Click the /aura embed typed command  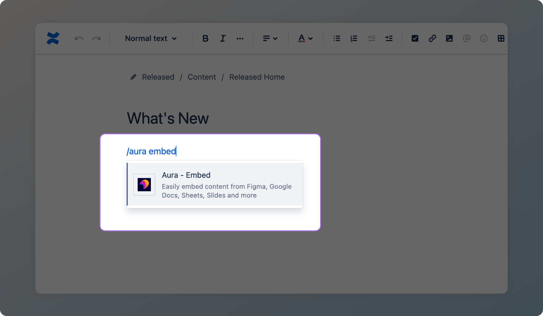[x=151, y=152]
